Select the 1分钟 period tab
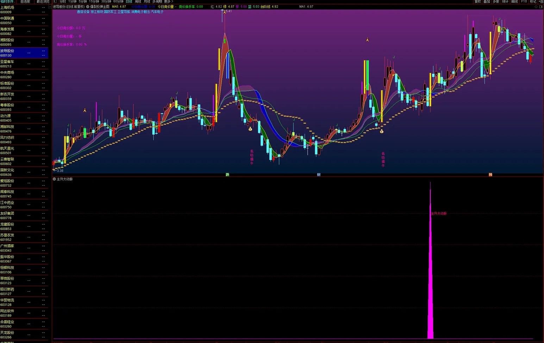 (72, 2)
